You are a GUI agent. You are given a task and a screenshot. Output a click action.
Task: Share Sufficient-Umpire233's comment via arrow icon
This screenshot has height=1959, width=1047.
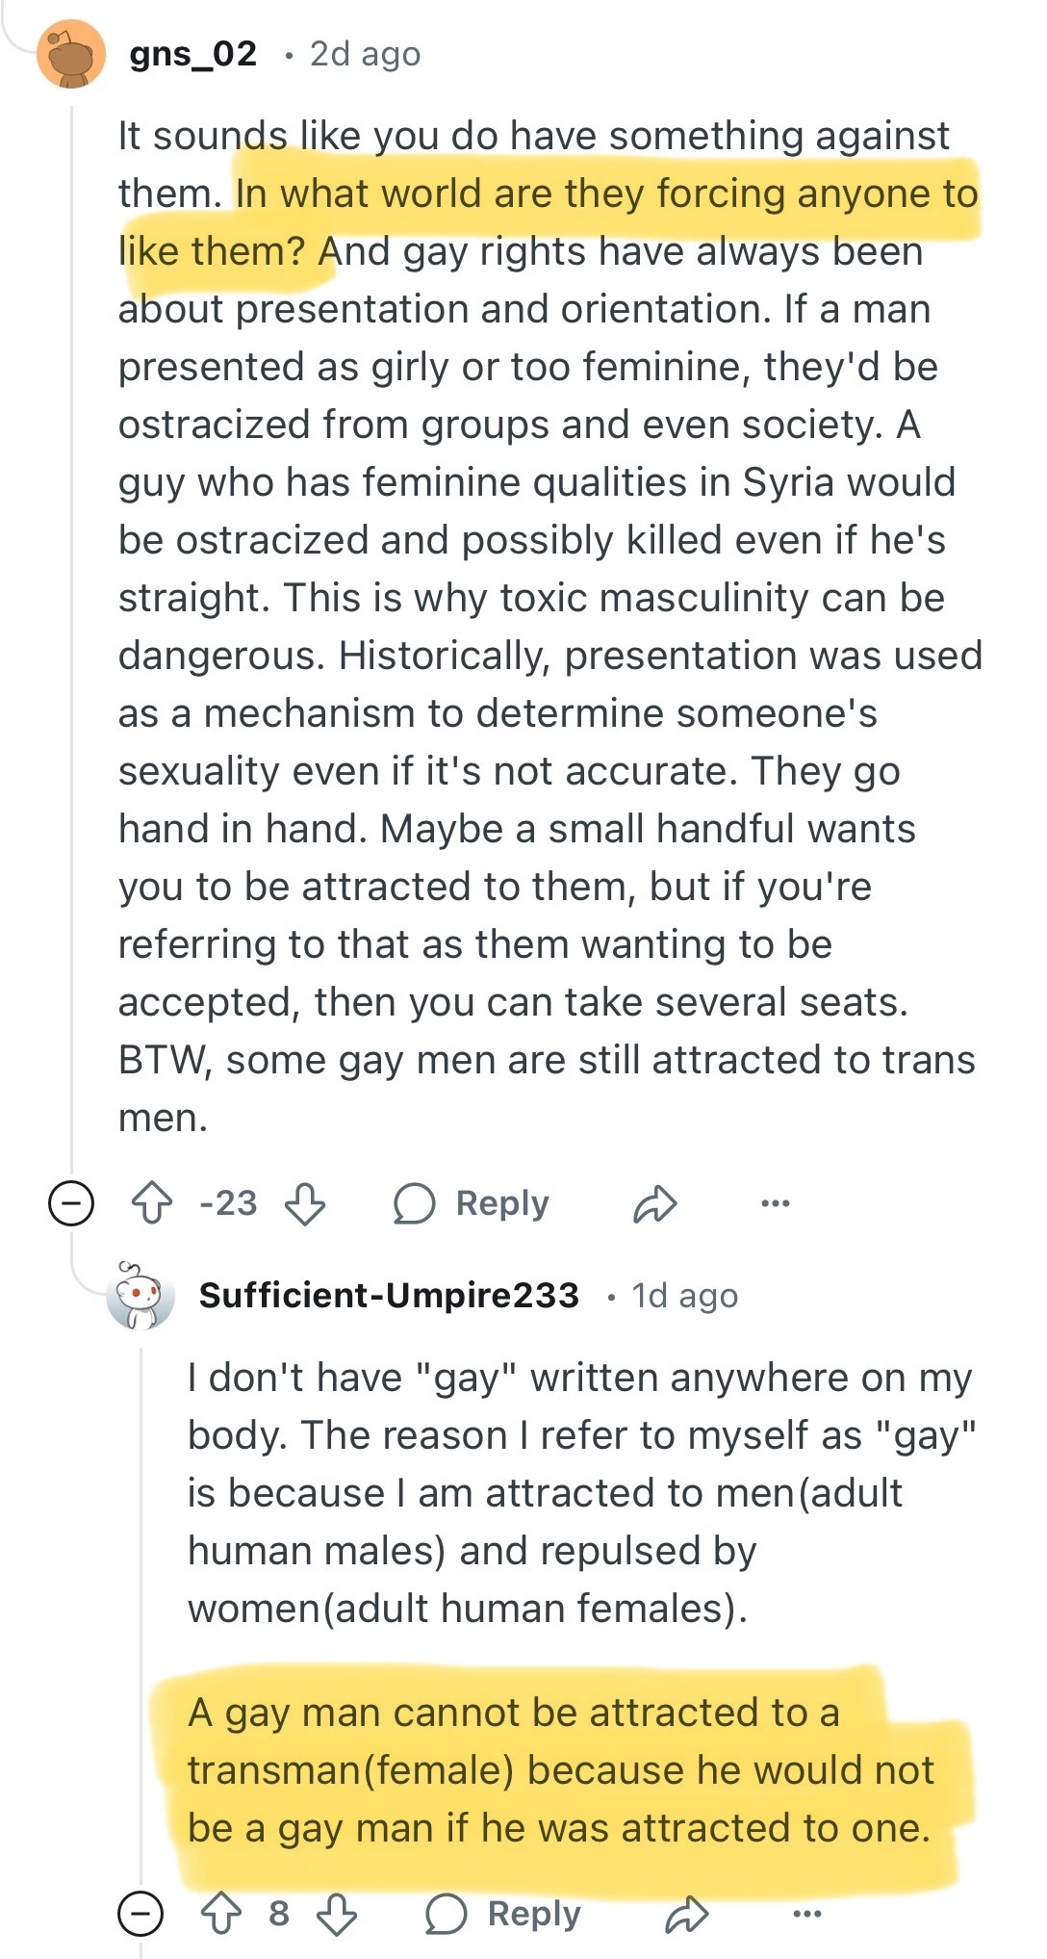[687, 1914]
